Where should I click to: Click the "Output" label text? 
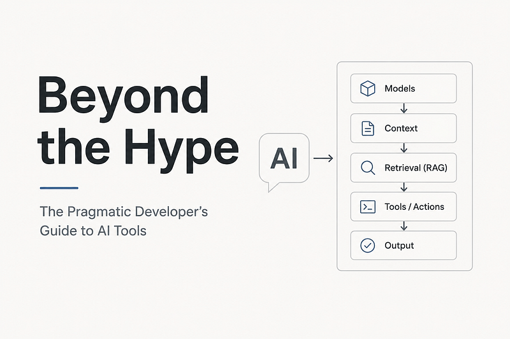click(x=399, y=246)
